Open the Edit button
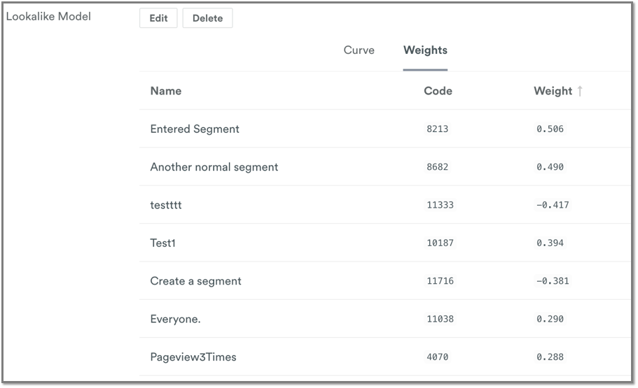The width and height of the screenshot is (638, 388). click(158, 18)
